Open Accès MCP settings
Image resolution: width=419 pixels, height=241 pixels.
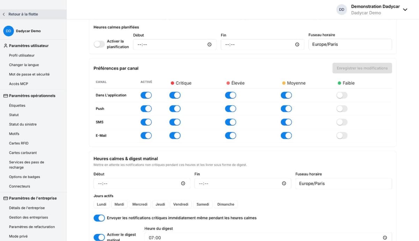pos(19,84)
